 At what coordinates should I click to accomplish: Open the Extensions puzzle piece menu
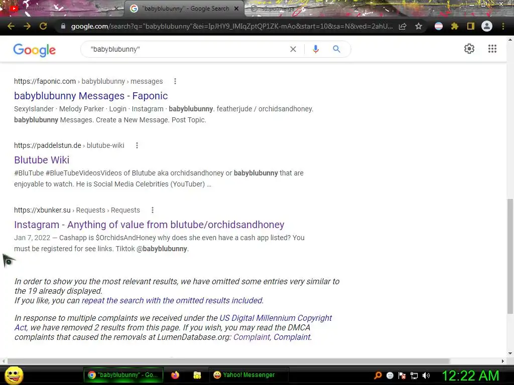pyautogui.click(x=455, y=26)
